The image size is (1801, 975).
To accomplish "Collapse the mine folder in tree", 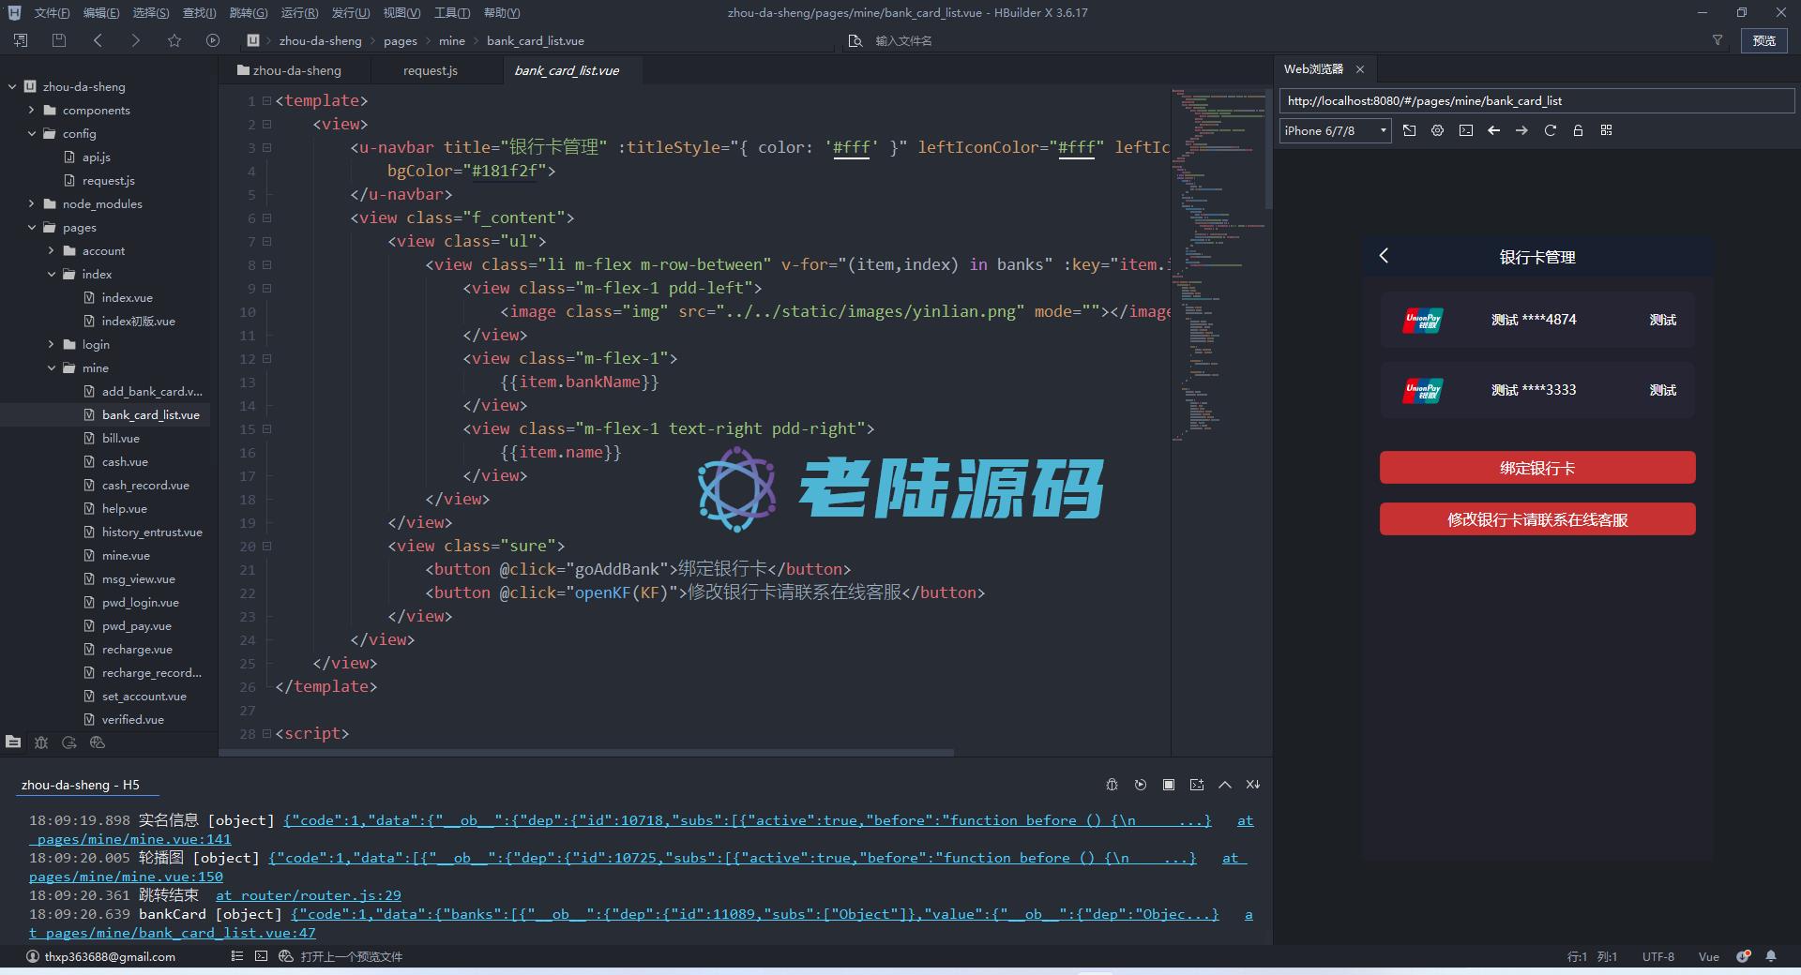I will tap(52, 367).
